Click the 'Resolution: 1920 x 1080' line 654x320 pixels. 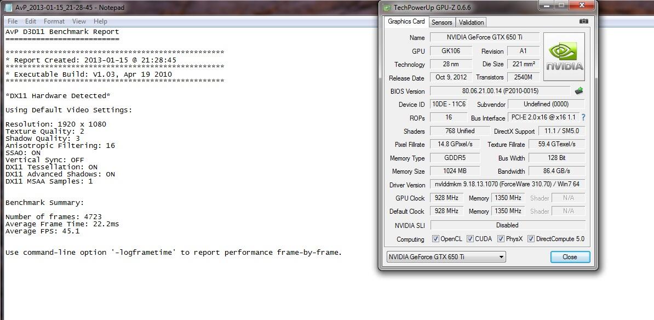coord(56,124)
